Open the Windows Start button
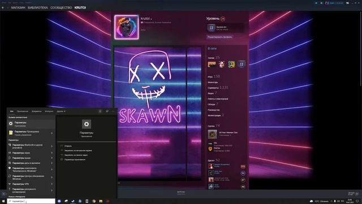 pyautogui.click(x=3, y=201)
